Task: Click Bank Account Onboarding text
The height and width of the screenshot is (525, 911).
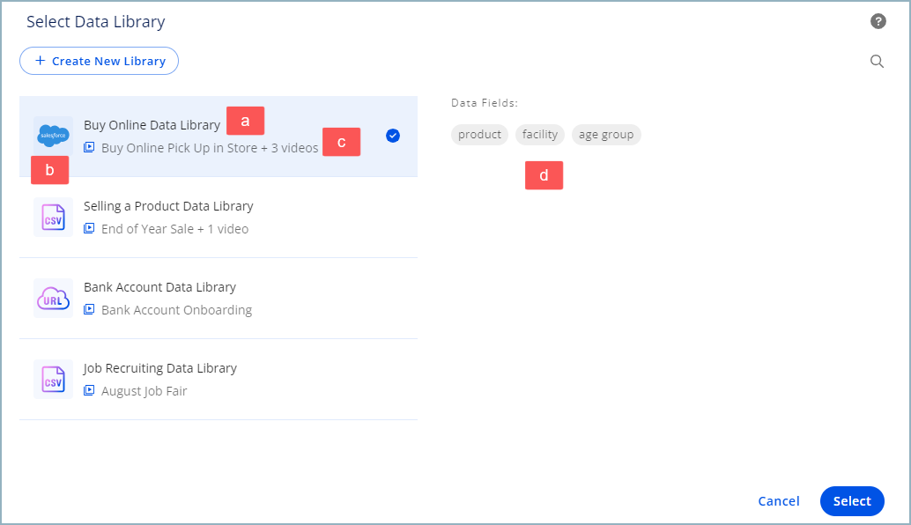Action: pyautogui.click(x=176, y=310)
